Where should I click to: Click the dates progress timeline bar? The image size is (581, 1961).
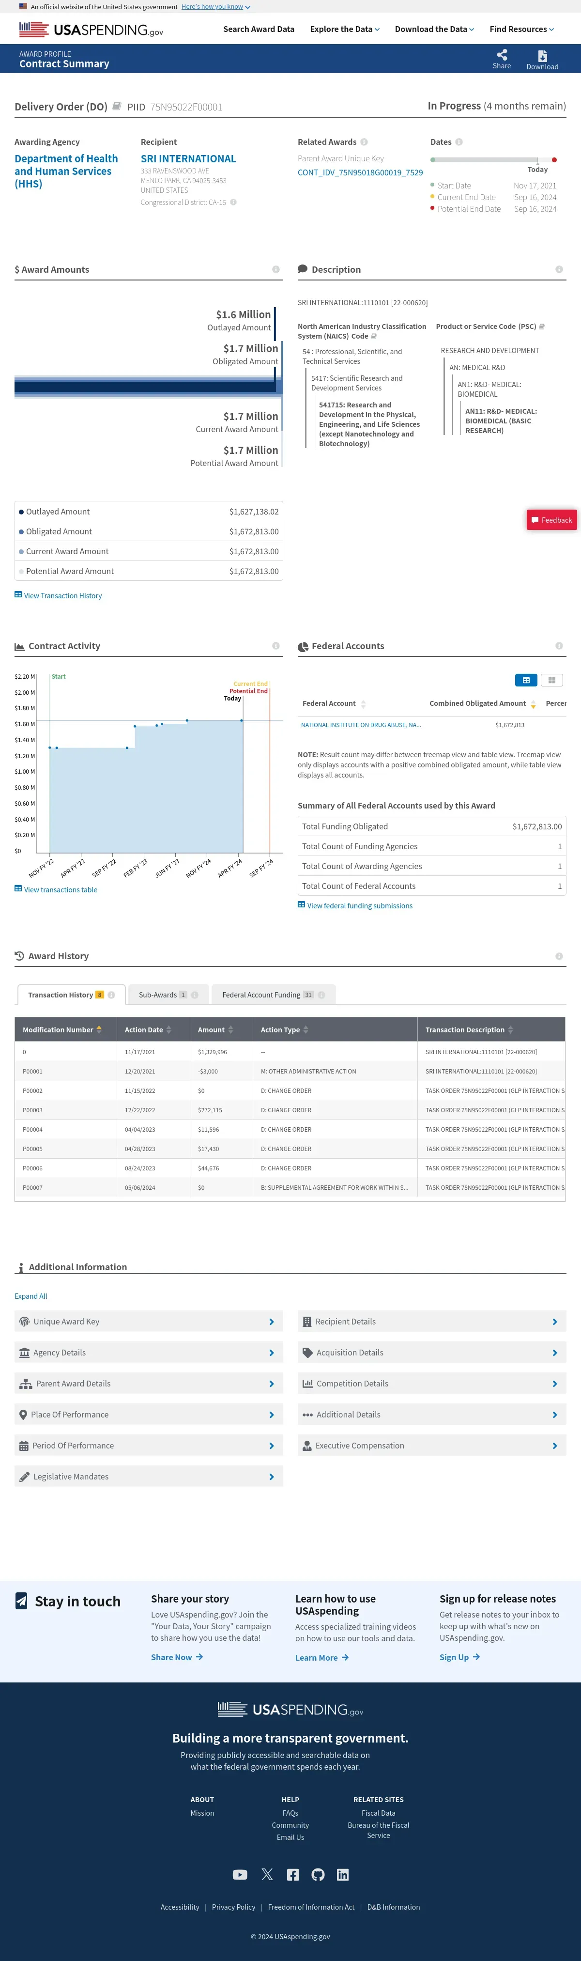493,160
